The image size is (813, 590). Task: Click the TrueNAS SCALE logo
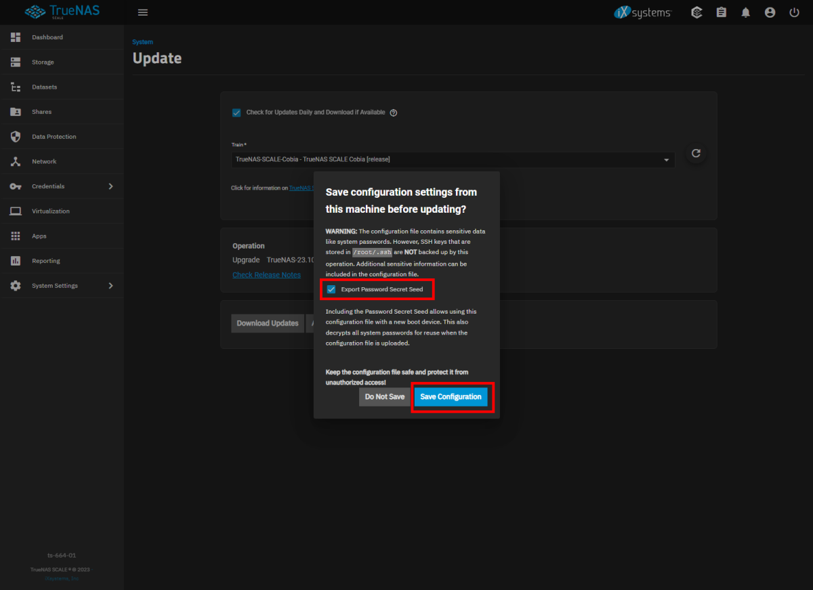pos(62,12)
